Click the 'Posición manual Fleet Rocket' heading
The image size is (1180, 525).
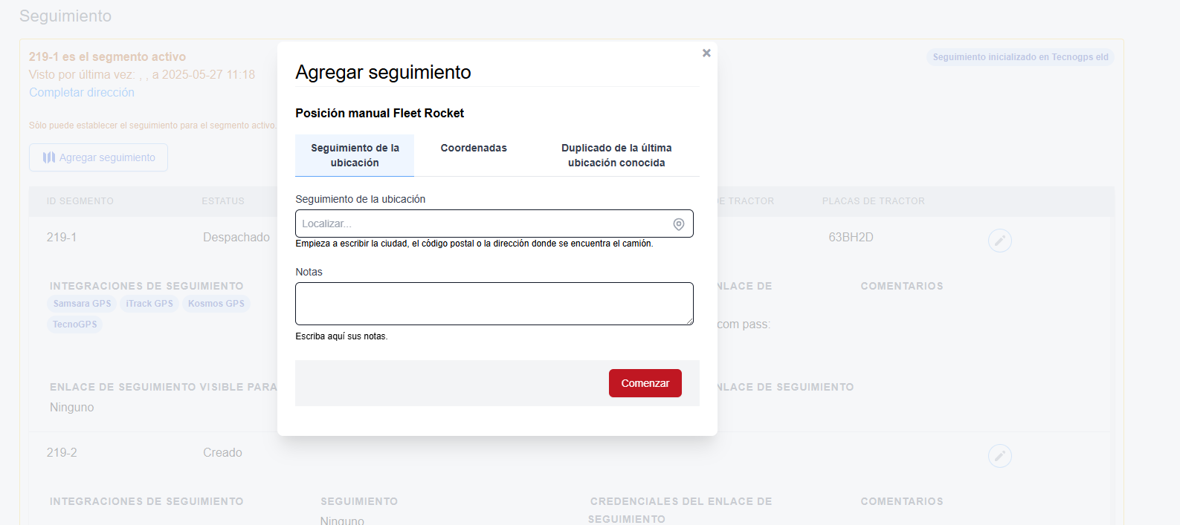[379, 113]
